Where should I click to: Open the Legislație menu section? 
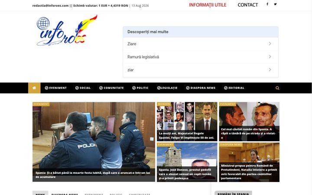point(167,88)
